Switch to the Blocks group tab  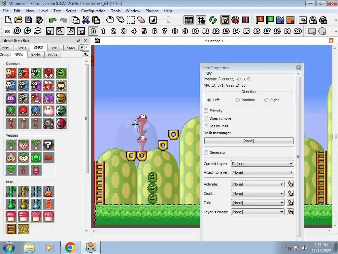pyautogui.click(x=36, y=55)
